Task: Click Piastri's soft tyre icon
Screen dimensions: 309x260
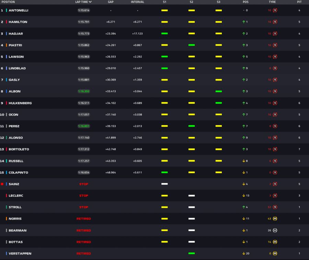Action: tap(275, 45)
